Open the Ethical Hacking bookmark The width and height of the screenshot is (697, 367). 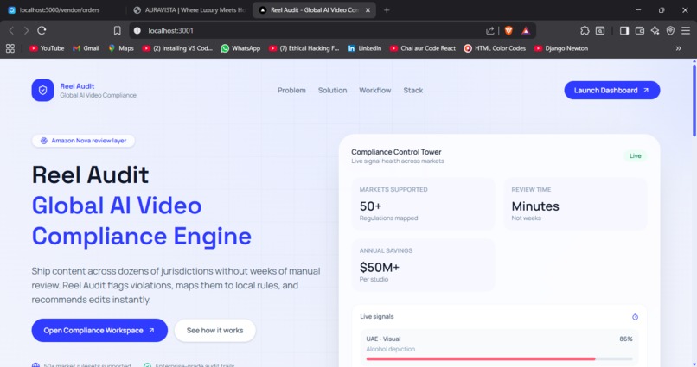tap(304, 48)
